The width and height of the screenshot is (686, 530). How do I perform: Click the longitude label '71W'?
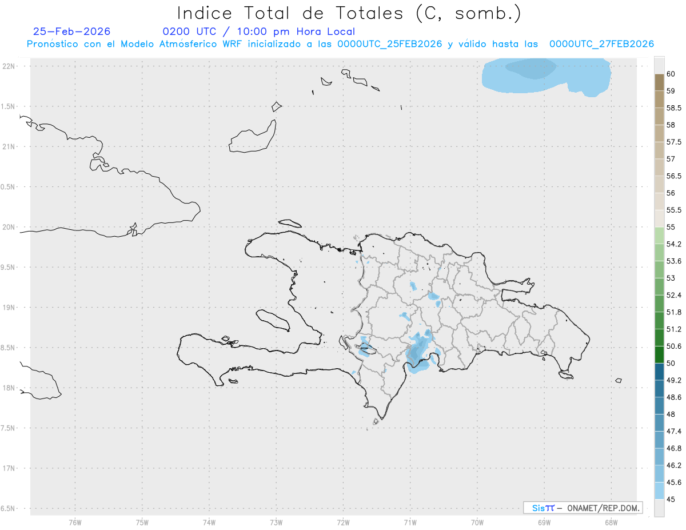click(410, 522)
